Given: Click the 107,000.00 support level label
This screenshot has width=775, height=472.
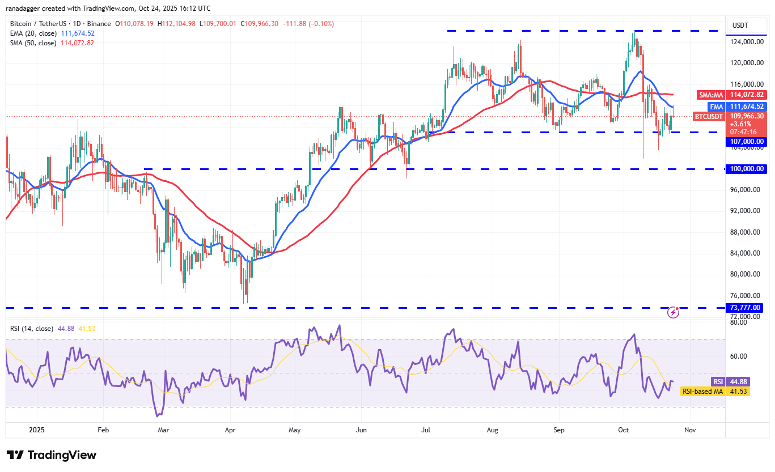Looking at the screenshot, I should 746,141.
